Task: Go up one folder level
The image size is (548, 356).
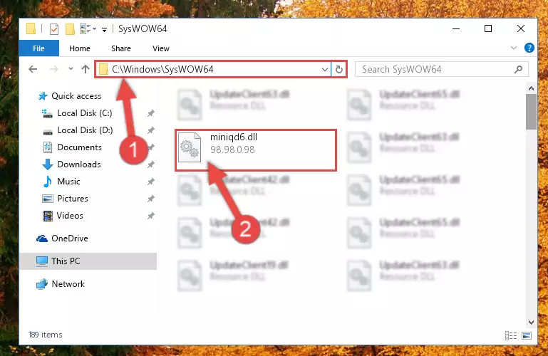Action: pyautogui.click(x=86, y=69)
